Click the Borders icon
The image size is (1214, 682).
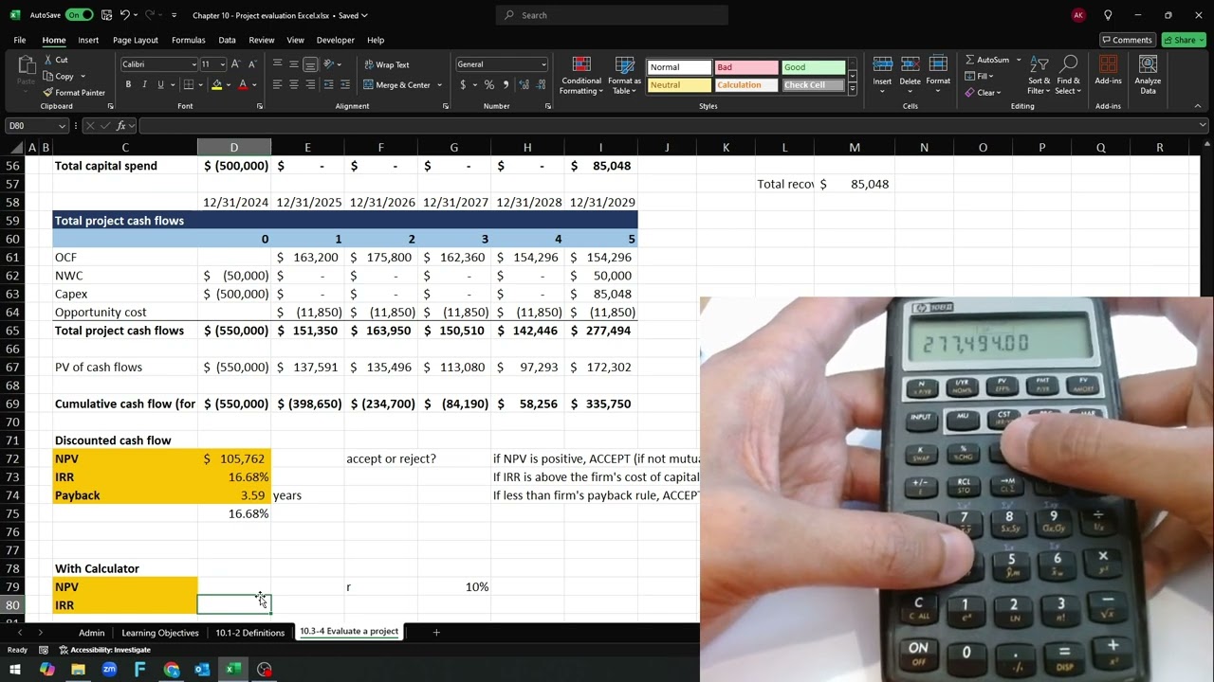[x=188, y=84]
